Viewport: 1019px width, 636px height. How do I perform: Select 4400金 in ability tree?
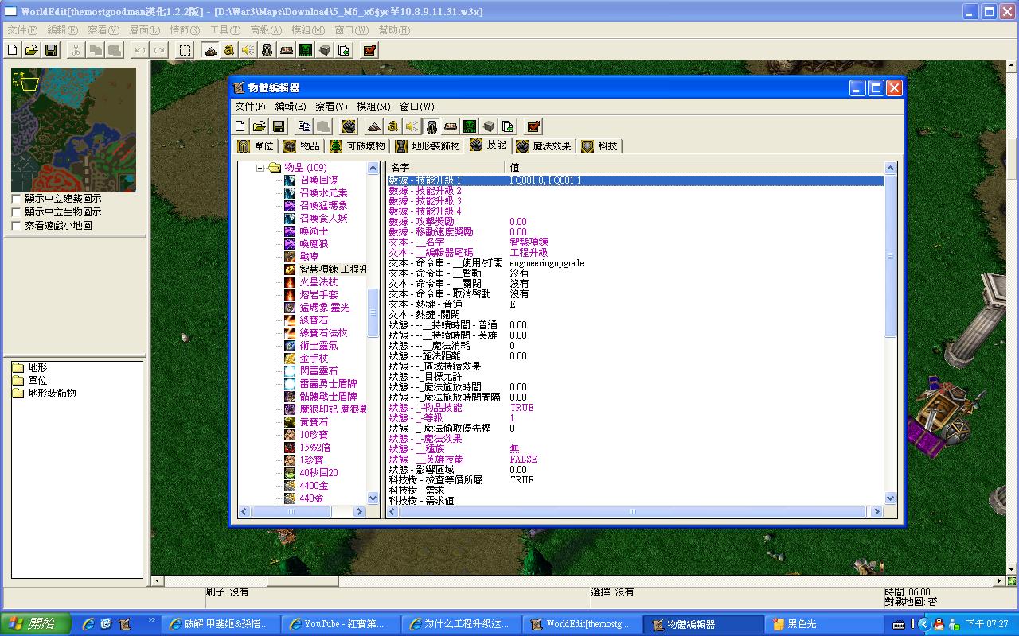click(314, 486)
